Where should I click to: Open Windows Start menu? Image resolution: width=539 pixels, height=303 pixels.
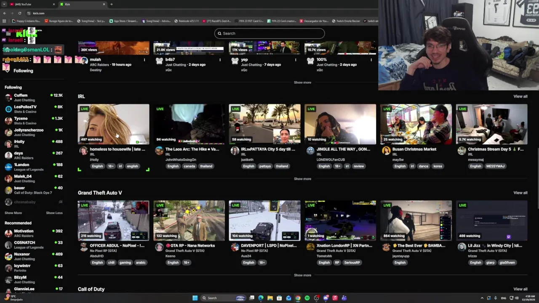pos(195,298)
